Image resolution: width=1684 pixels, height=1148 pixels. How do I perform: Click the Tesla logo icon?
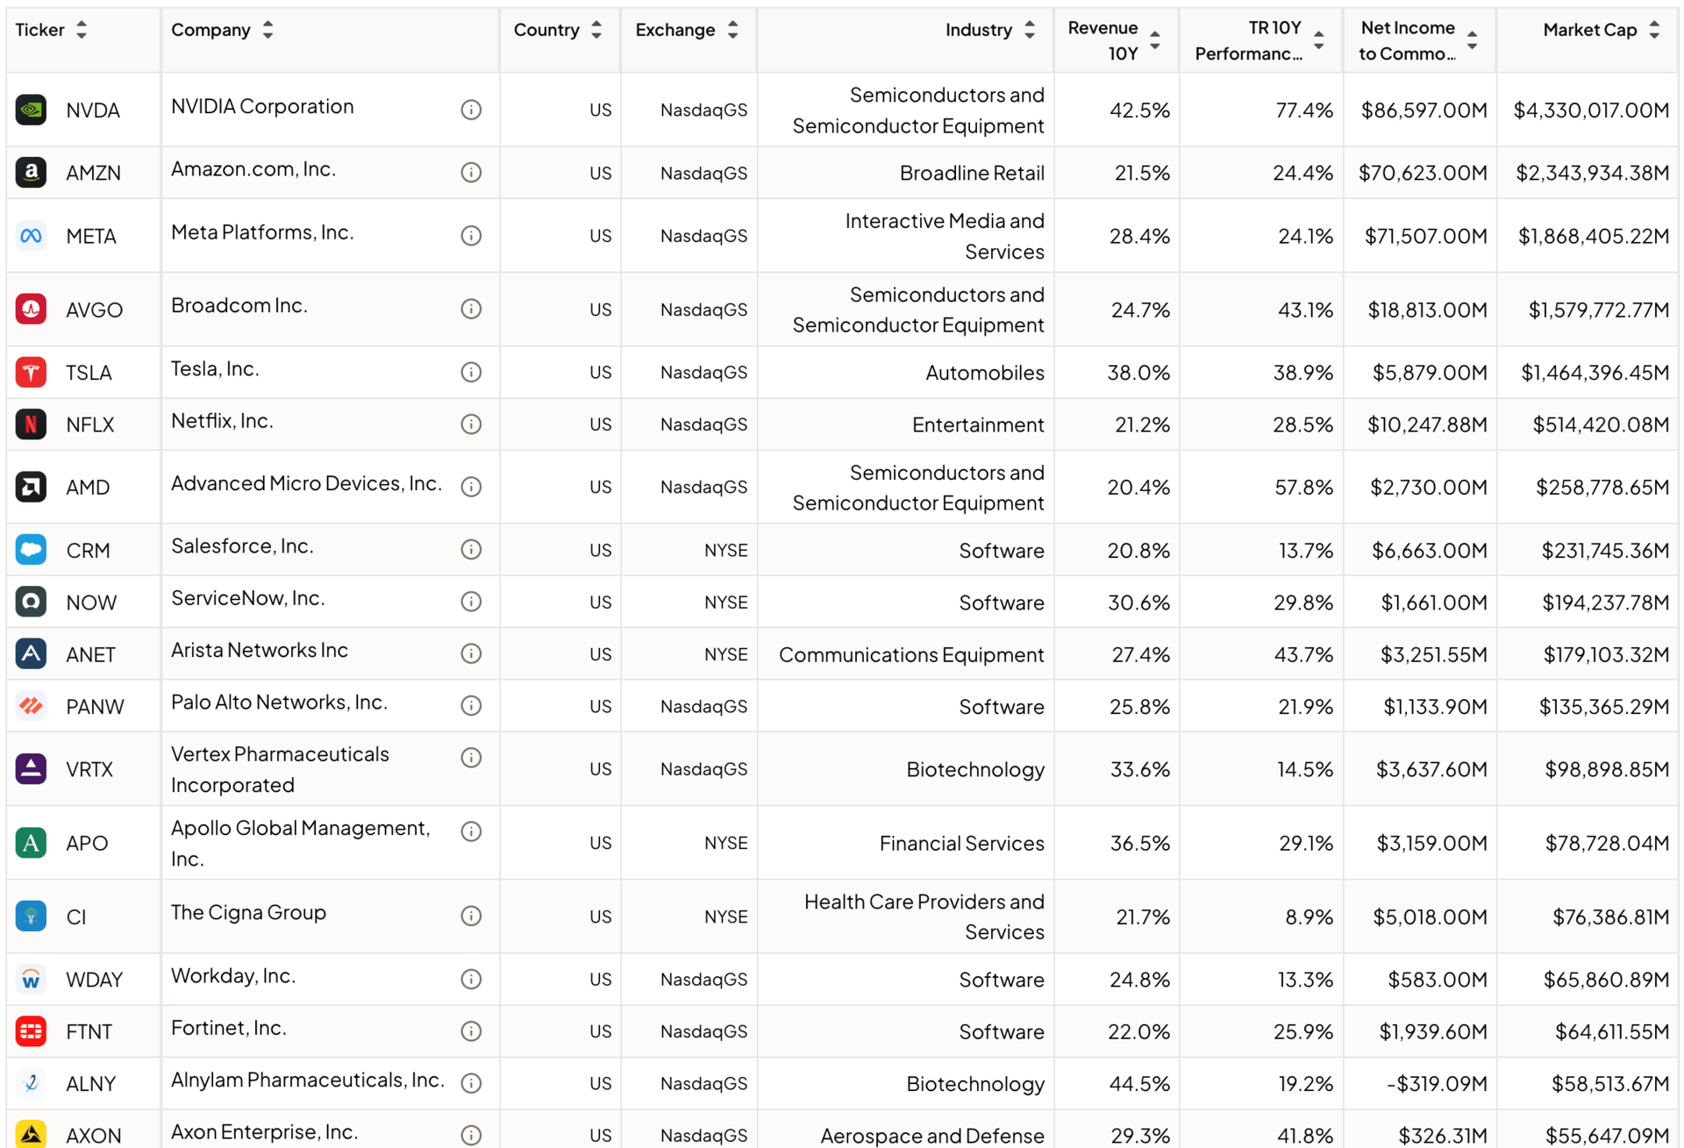click(31, 372)
